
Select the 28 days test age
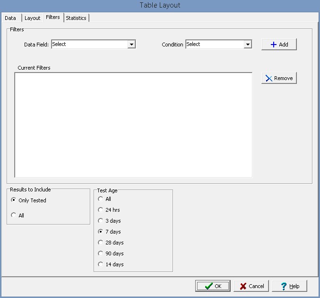tap(100, 243)
